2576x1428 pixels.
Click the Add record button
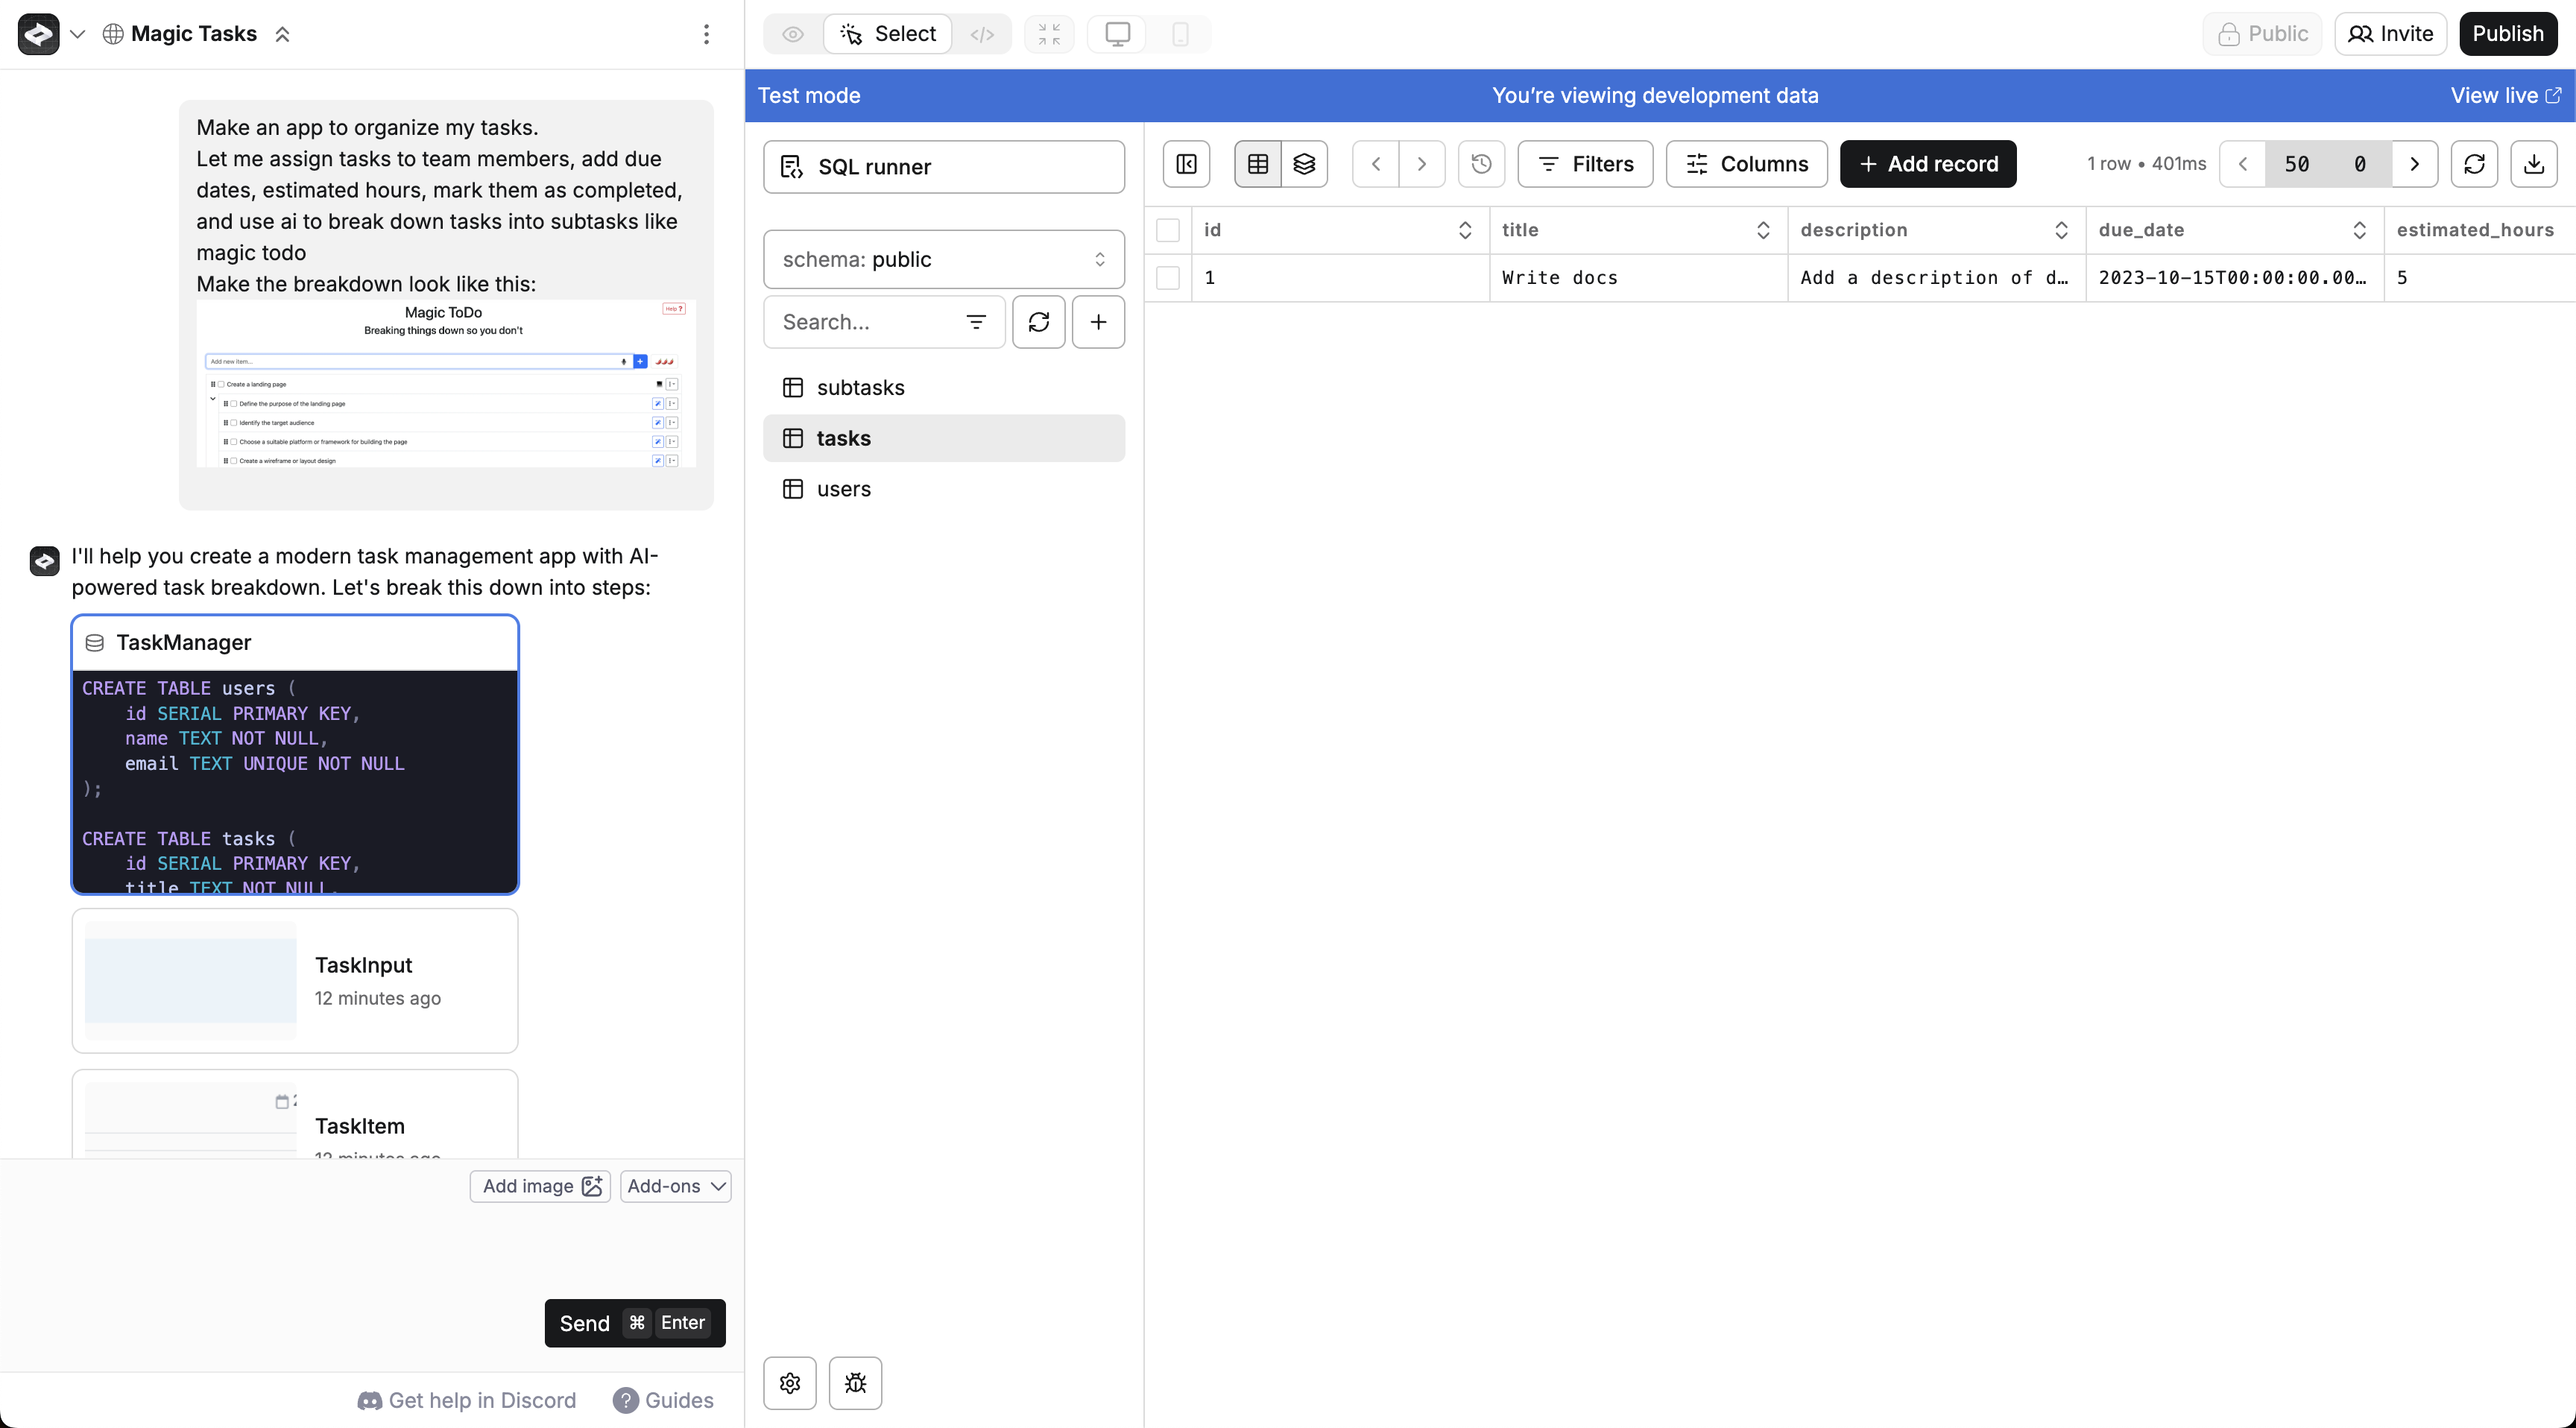(x=1927, y=164)
